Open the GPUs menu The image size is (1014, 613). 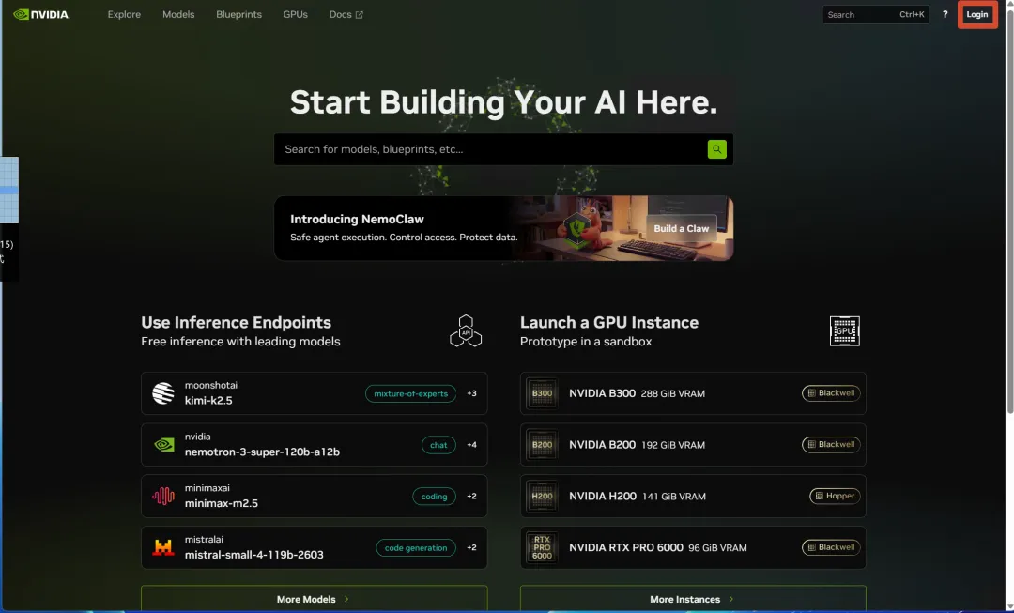tap(296, 14)
